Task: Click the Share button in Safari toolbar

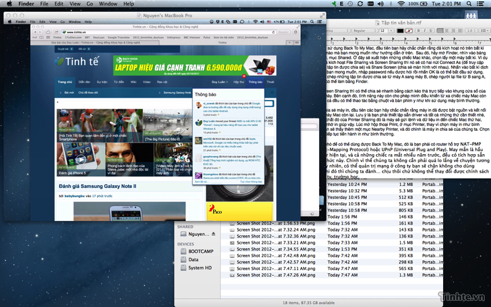Action: tap(56, 32)
